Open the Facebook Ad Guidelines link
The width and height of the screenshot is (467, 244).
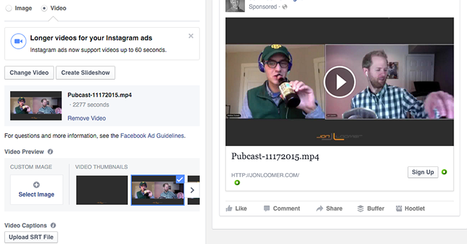click(x=152, y=136)
